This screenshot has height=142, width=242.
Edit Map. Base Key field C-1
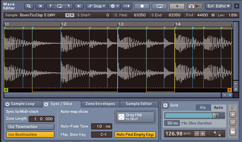coord(102,135)
